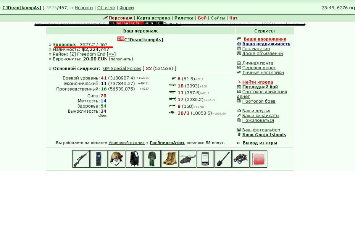The image size is (355, 228).
Task: Open GM Special Forces syndicate link
Action: tap(122, 68)
